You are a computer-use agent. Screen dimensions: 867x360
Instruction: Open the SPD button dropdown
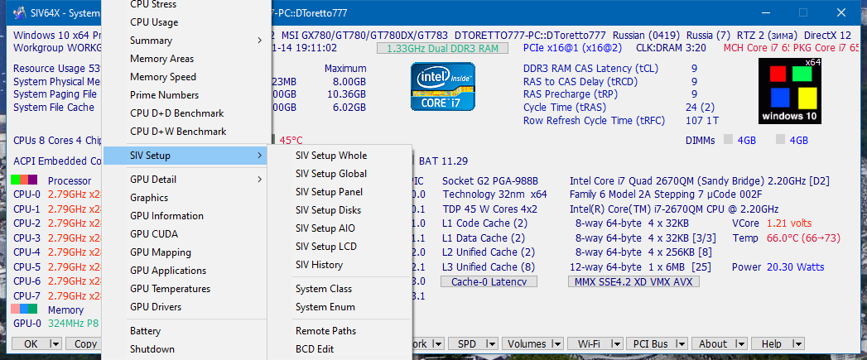[x=490, y=344]
